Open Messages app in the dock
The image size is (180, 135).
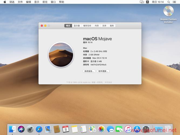110,129
